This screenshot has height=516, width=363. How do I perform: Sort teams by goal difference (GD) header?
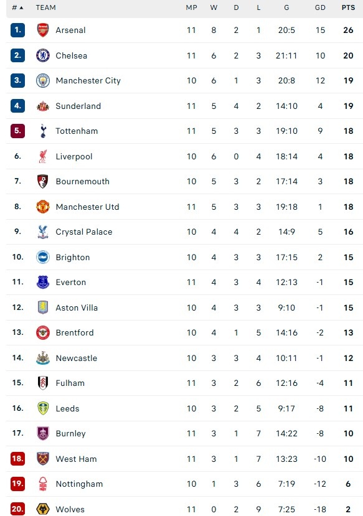(x=319, y=8)
